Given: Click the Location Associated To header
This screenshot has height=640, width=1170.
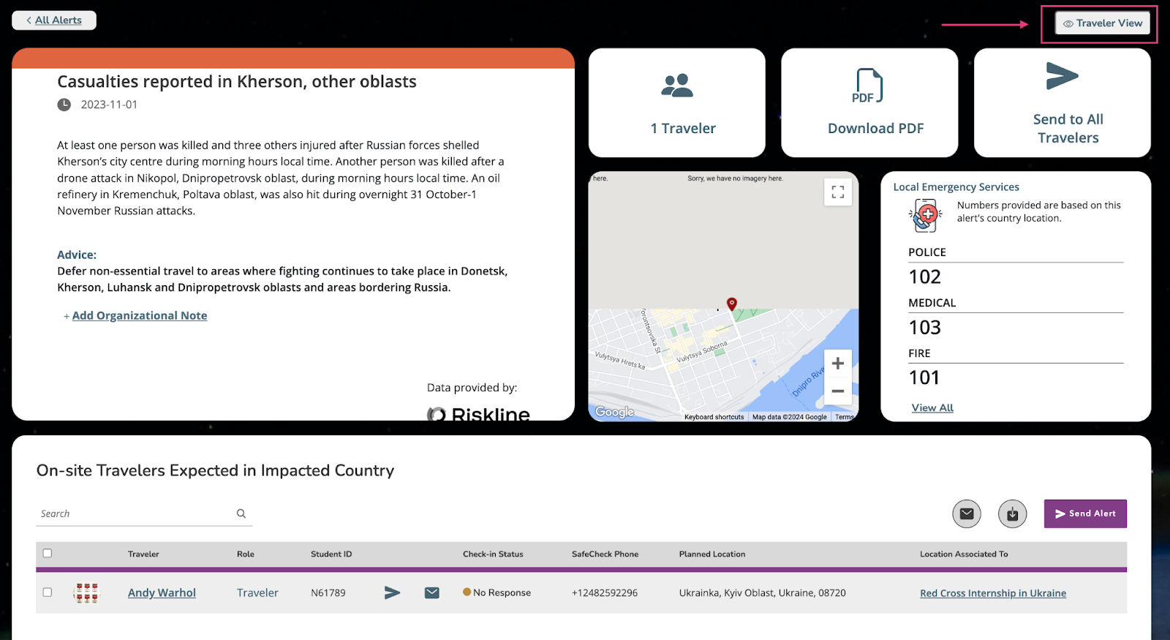Looking at the screenshot, I should pyautogui.click(x=964, y=554).
